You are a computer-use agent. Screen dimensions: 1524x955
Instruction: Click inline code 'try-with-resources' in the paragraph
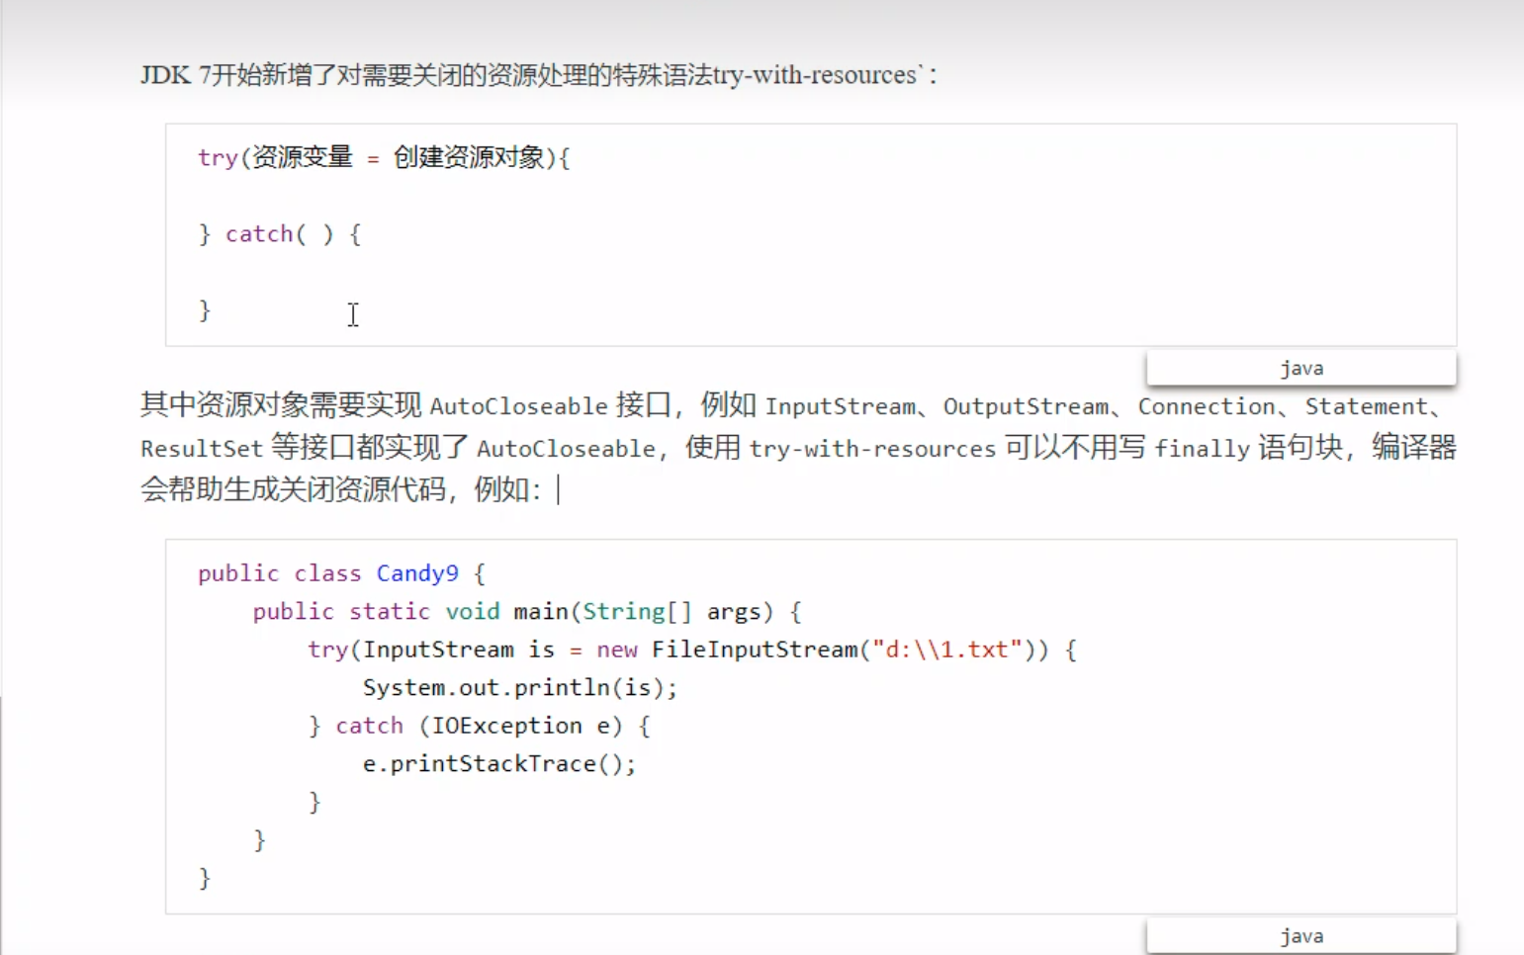click(x=871, y=449)
